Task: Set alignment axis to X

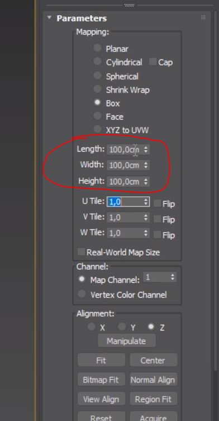Action: tap(92, 327)
